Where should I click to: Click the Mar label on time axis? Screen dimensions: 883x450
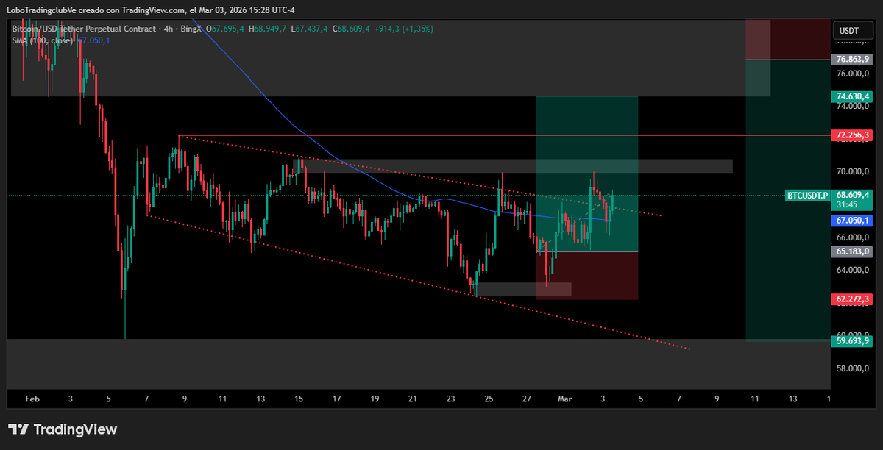(x=565, y=399)
